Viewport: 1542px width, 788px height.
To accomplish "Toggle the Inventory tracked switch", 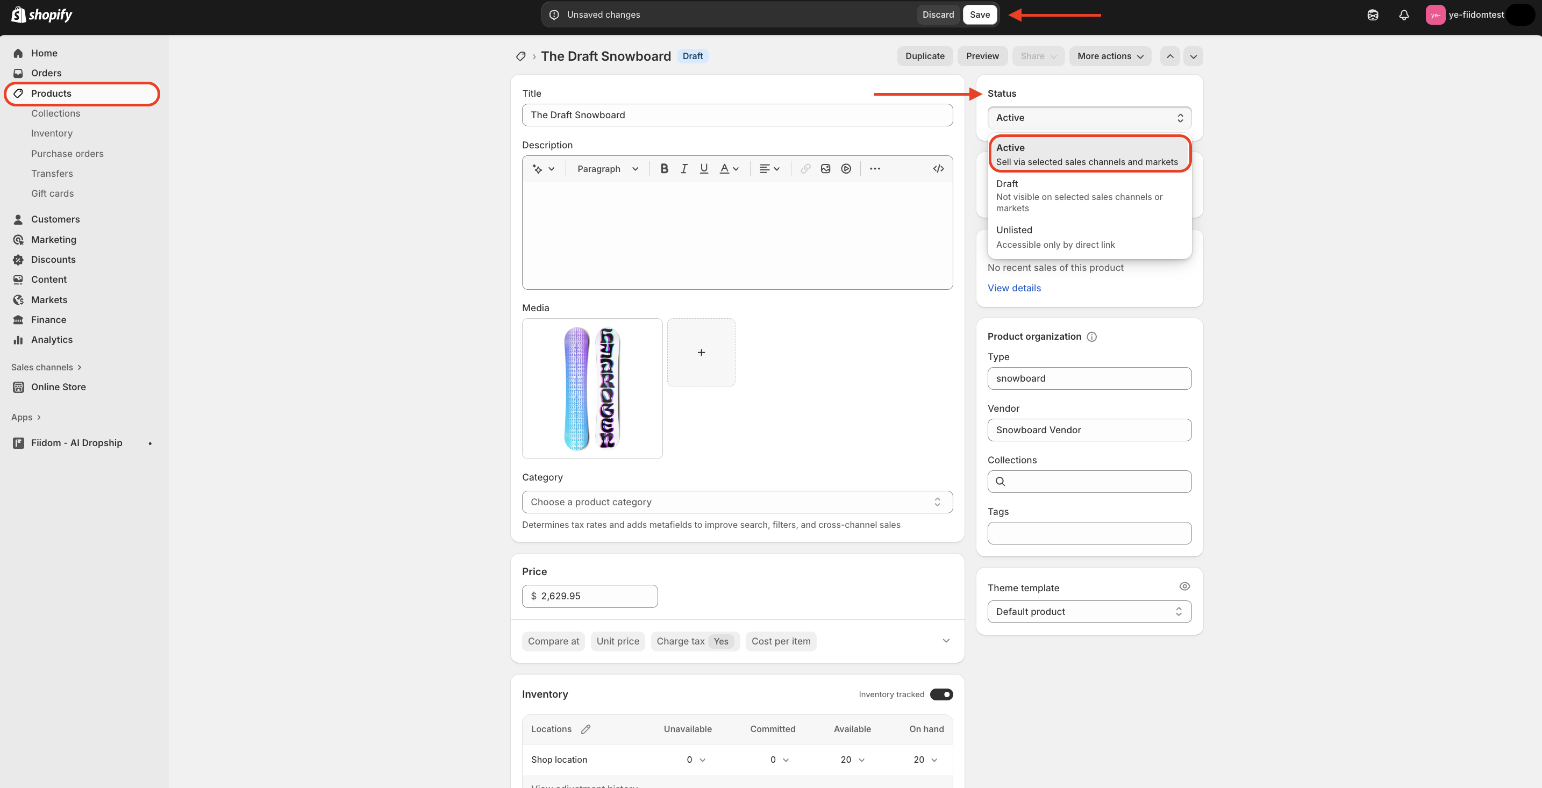I will (941, 694).
